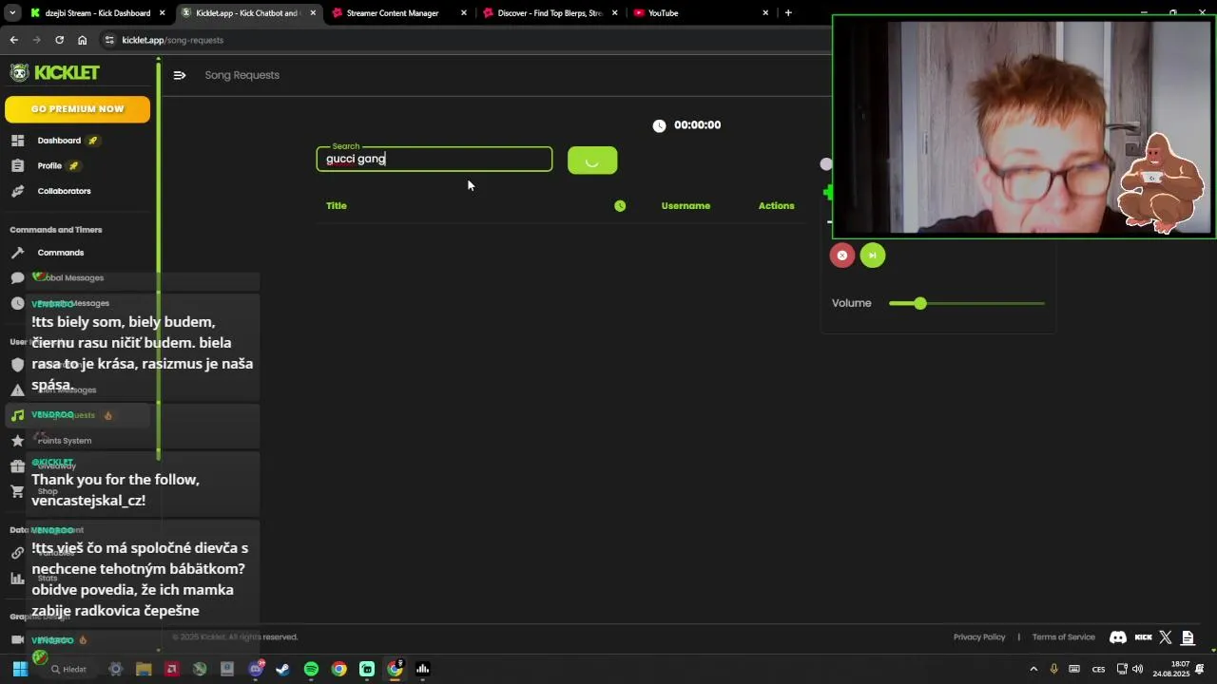The width and height of the screenshot is (1217, 684).
Task: Open File Explorer from the taskbar
Action: click(x=144, y=669)
